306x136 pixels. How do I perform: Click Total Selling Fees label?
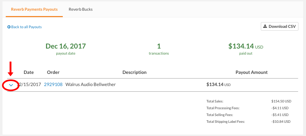[x=220, y=115]
